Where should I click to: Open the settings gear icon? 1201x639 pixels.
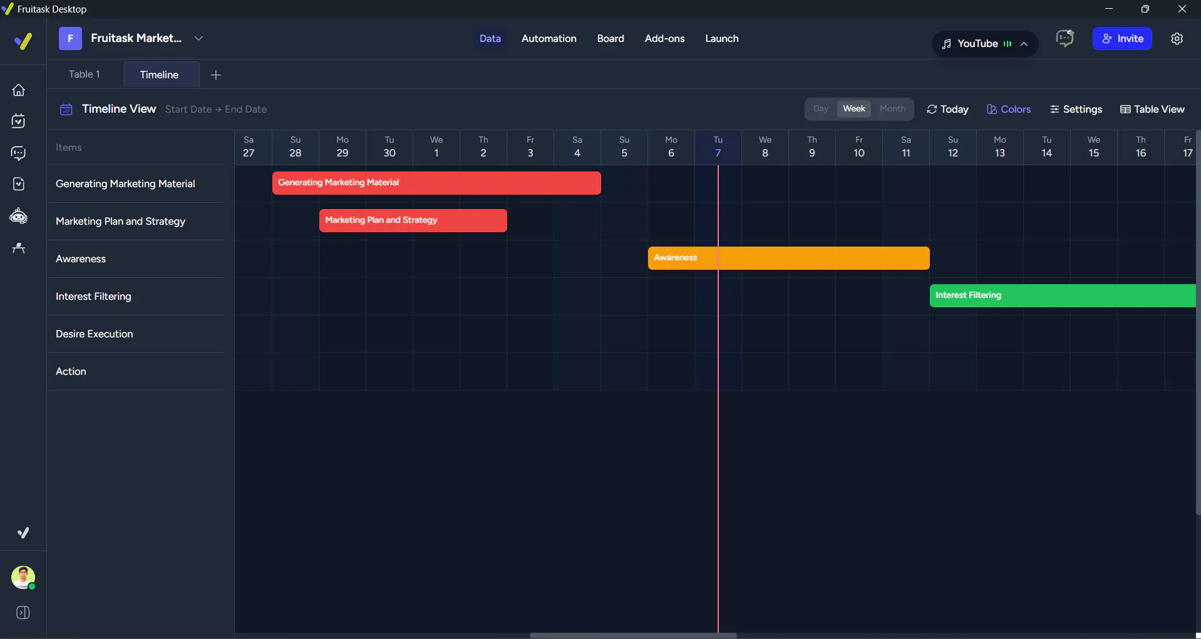tap(1177, 39)
